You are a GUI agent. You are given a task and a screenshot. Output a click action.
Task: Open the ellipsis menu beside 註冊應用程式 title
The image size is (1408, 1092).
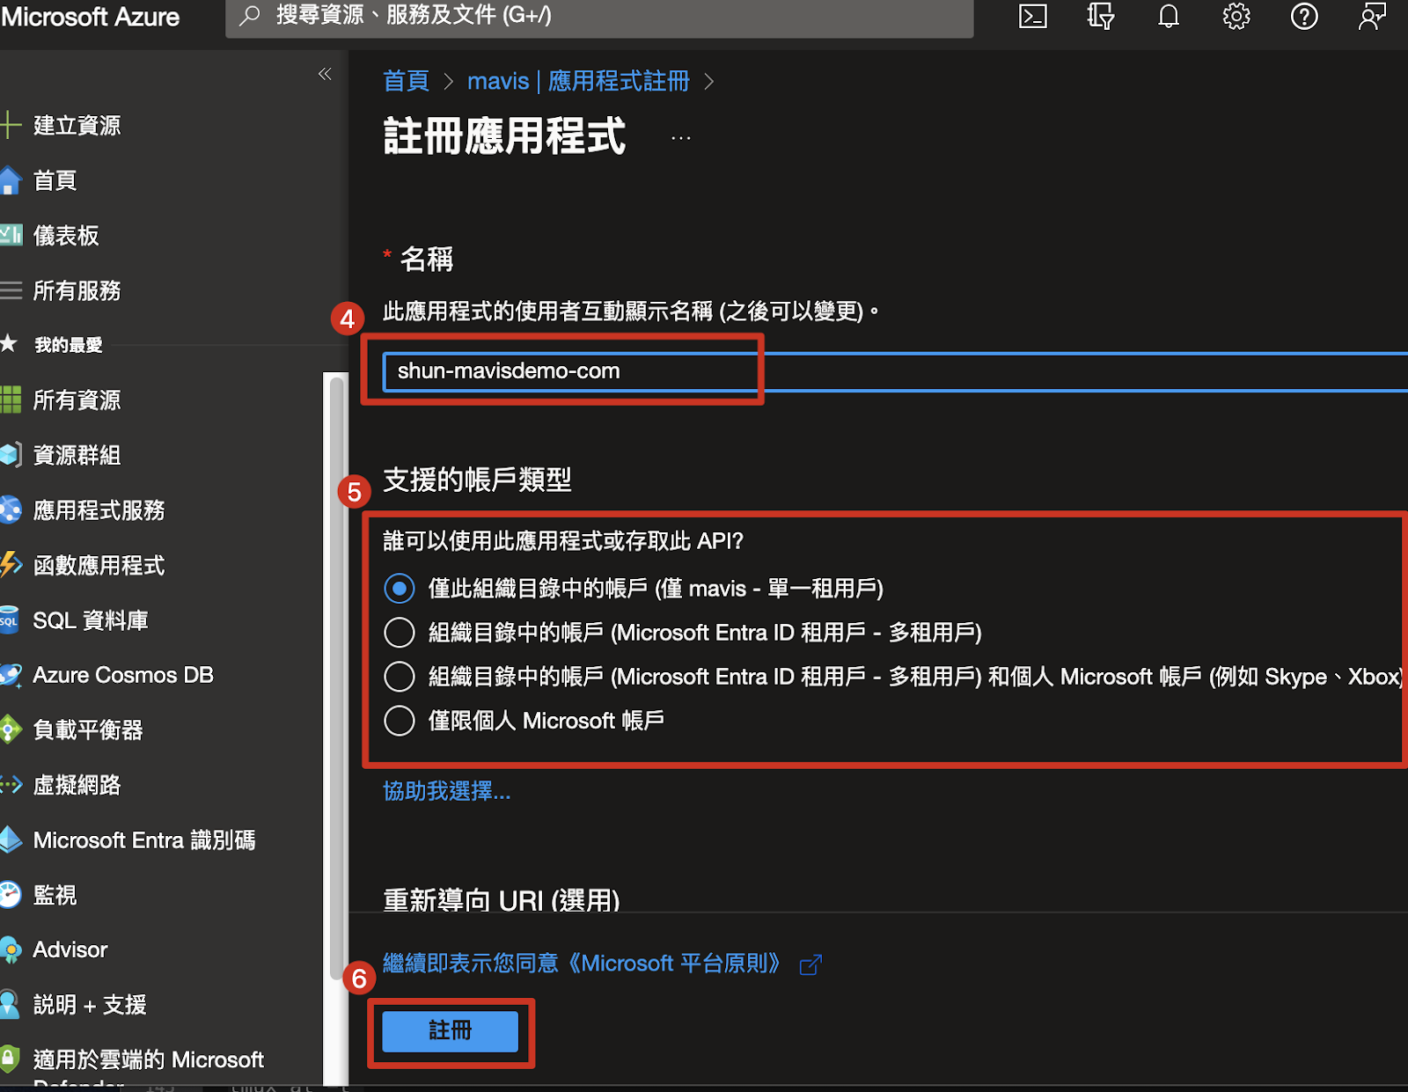click(680, 138)
